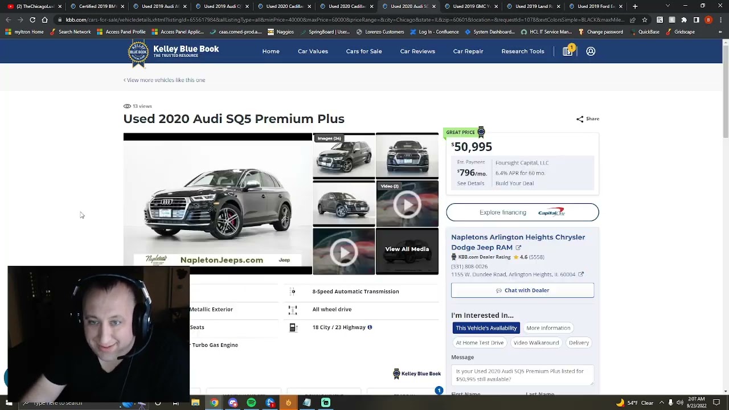729x410 pixels.
Task: Call the dealer phone number (331) 808-0026
Action: tap(469, 266)
